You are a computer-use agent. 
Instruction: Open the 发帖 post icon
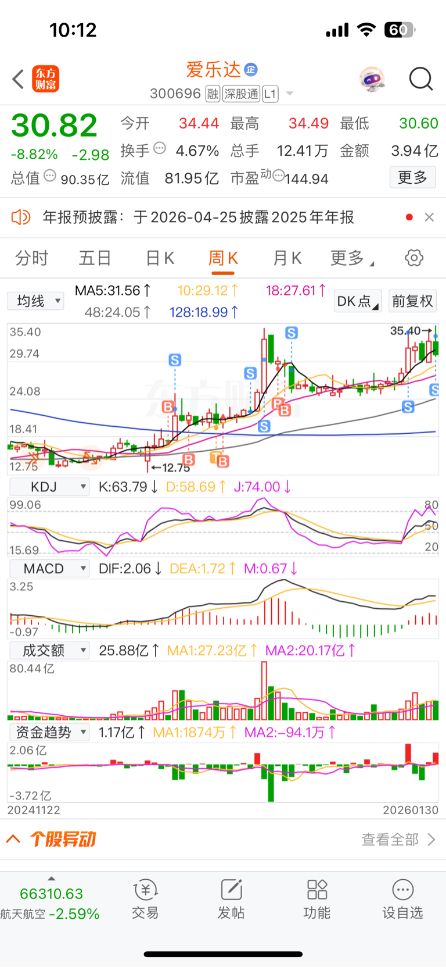[231, 900]
